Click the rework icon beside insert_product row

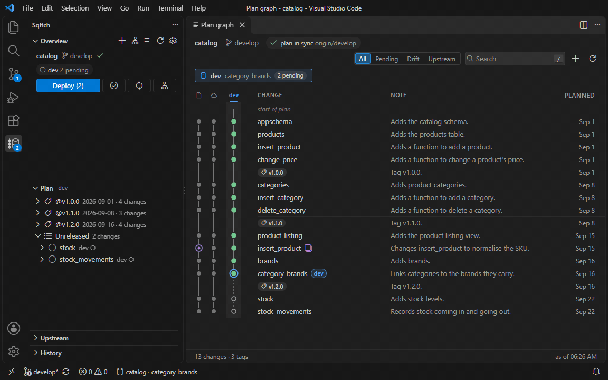point(308,248)
